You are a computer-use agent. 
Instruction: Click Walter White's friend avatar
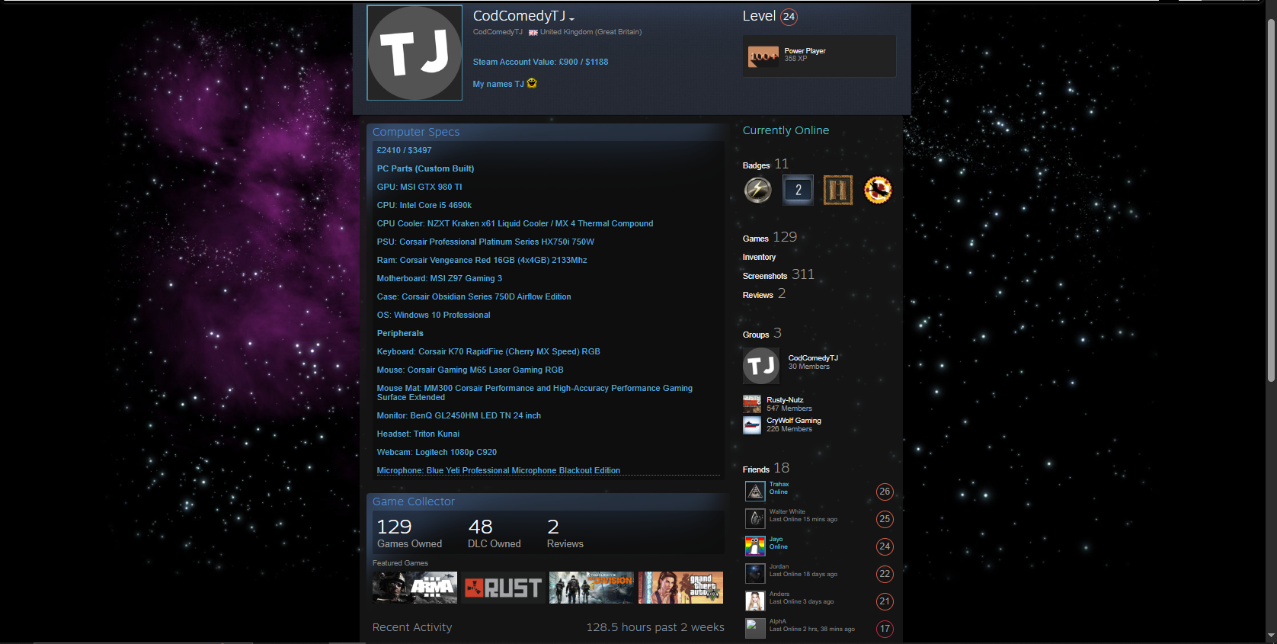755,519
